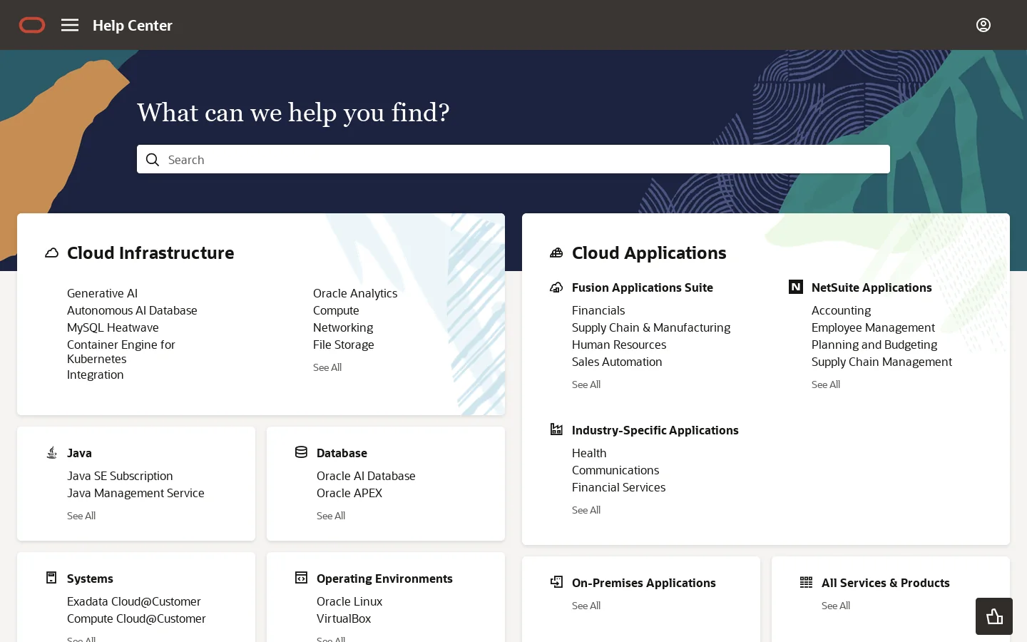Click the Java coffee cup icon

tap(51, 452)
